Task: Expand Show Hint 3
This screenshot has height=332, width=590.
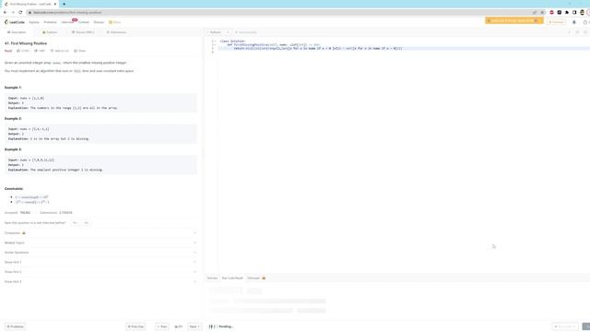Action: tap(100, 281)
